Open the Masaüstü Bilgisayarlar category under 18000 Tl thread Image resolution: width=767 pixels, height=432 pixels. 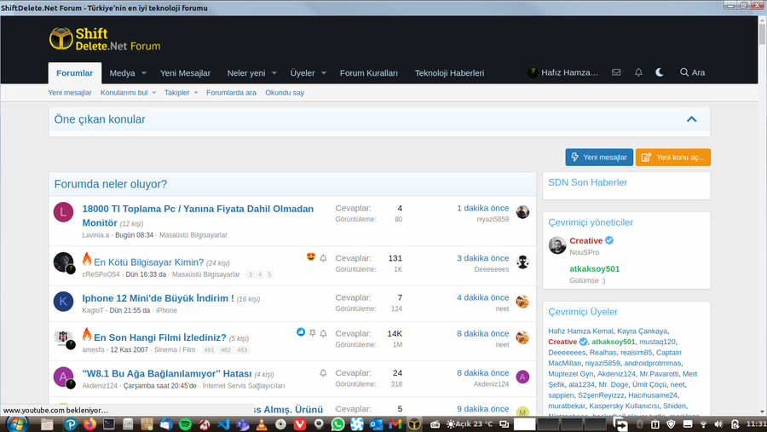[193, 235]
